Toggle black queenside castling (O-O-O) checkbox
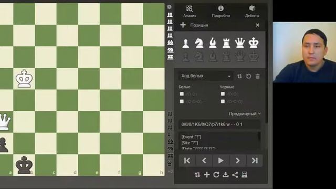Image resolution: width=336 pixels, height=189 pixels. click(223, 101)
